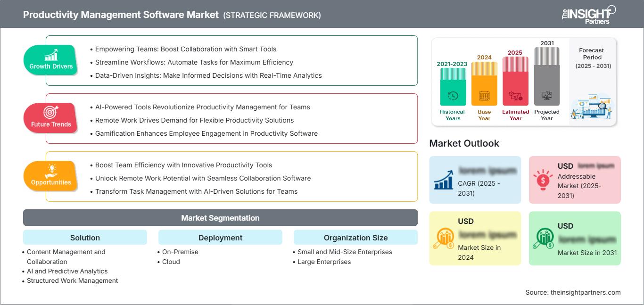Click the Forecast Period analytics illustration
Image resolution: width=644 pixels, height=305 pixels.
[x=592, y=107]
